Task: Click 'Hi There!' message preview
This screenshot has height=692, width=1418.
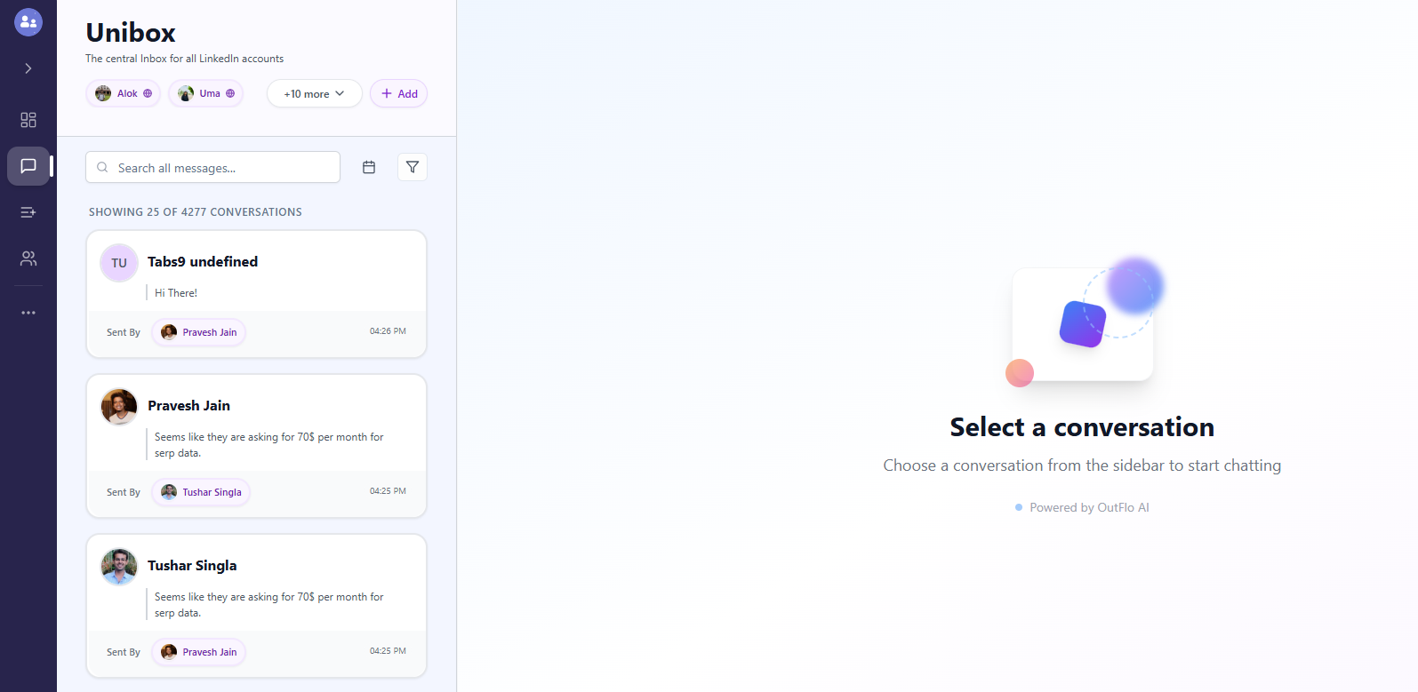Action: click(176, 292)
